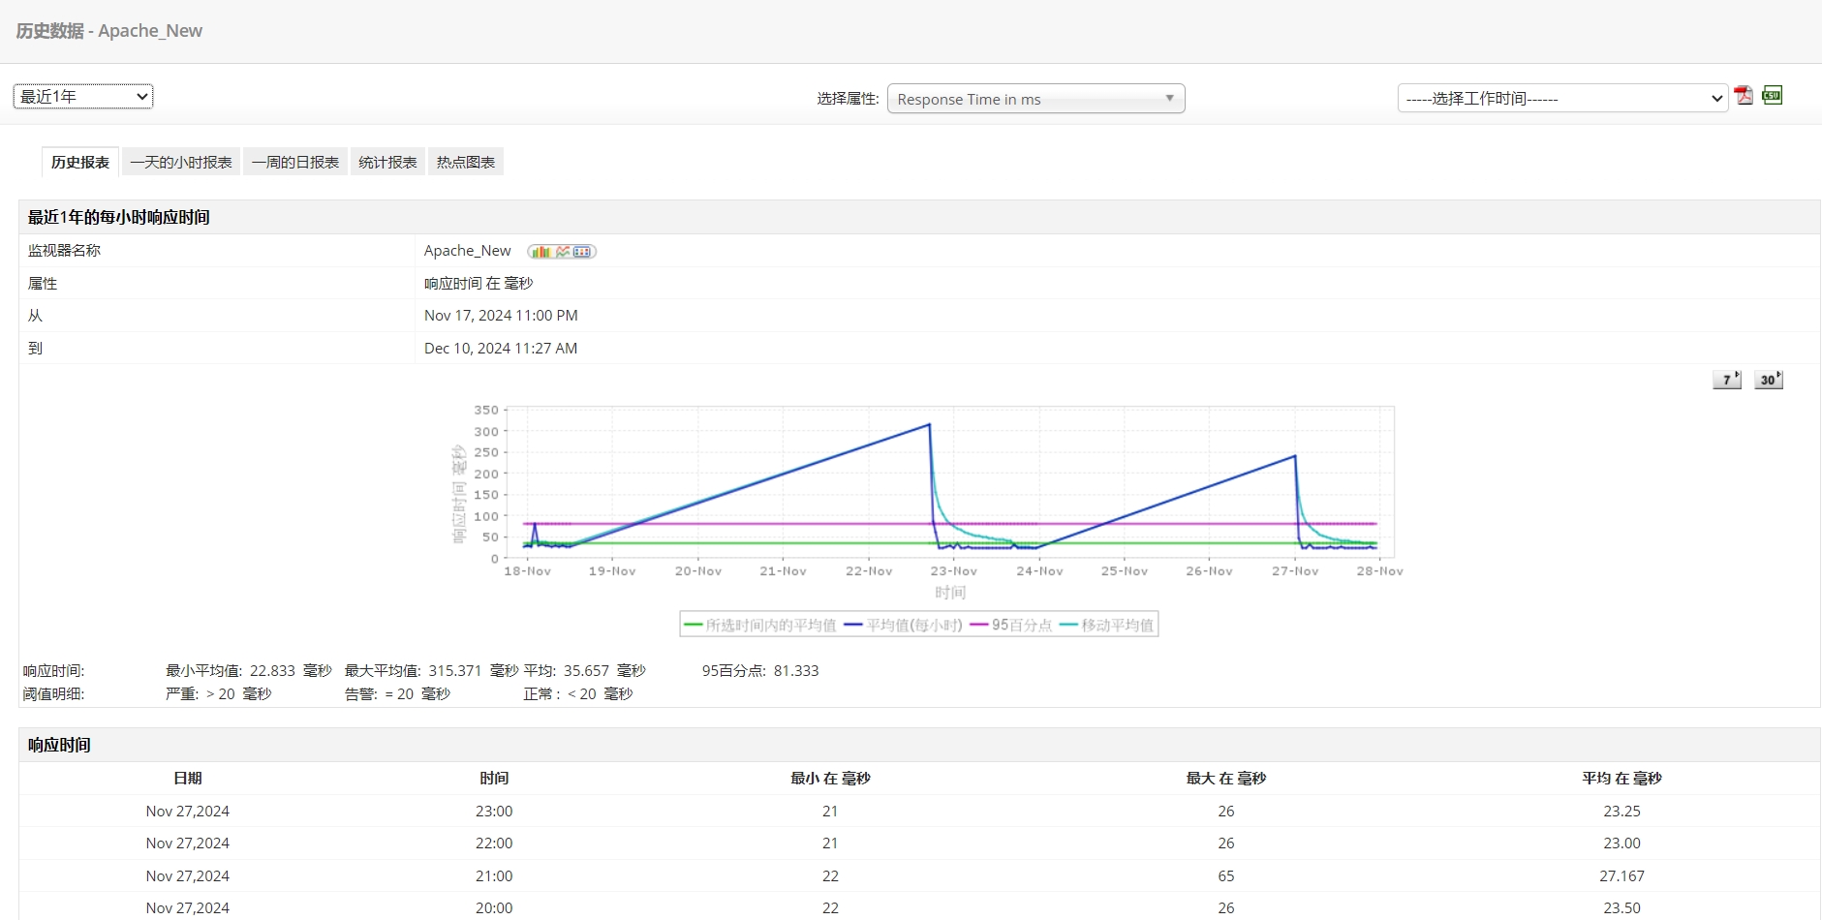The height and width of the screenshot is (920, 1822).
Task: Click the 21:00 time cell
Action: (x=494, y=876)
